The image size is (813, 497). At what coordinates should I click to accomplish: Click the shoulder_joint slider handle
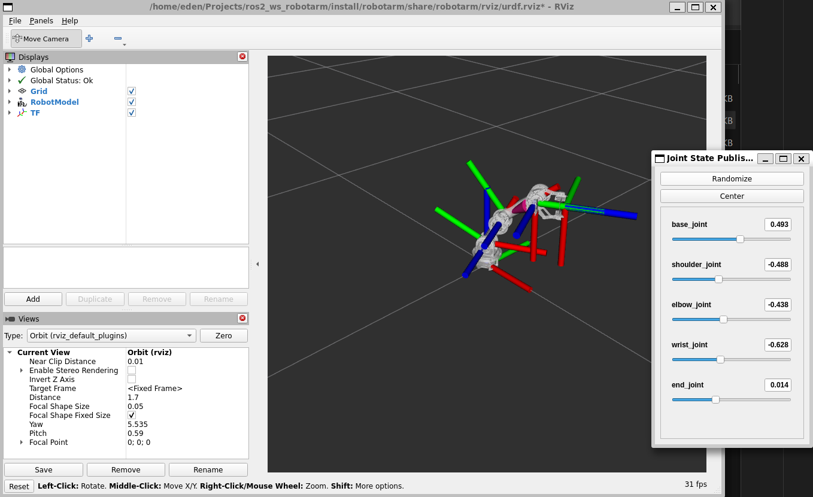point(718,279)
